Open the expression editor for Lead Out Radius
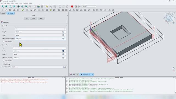Screen dimensions: 176x99 click(x=63, y=51)
